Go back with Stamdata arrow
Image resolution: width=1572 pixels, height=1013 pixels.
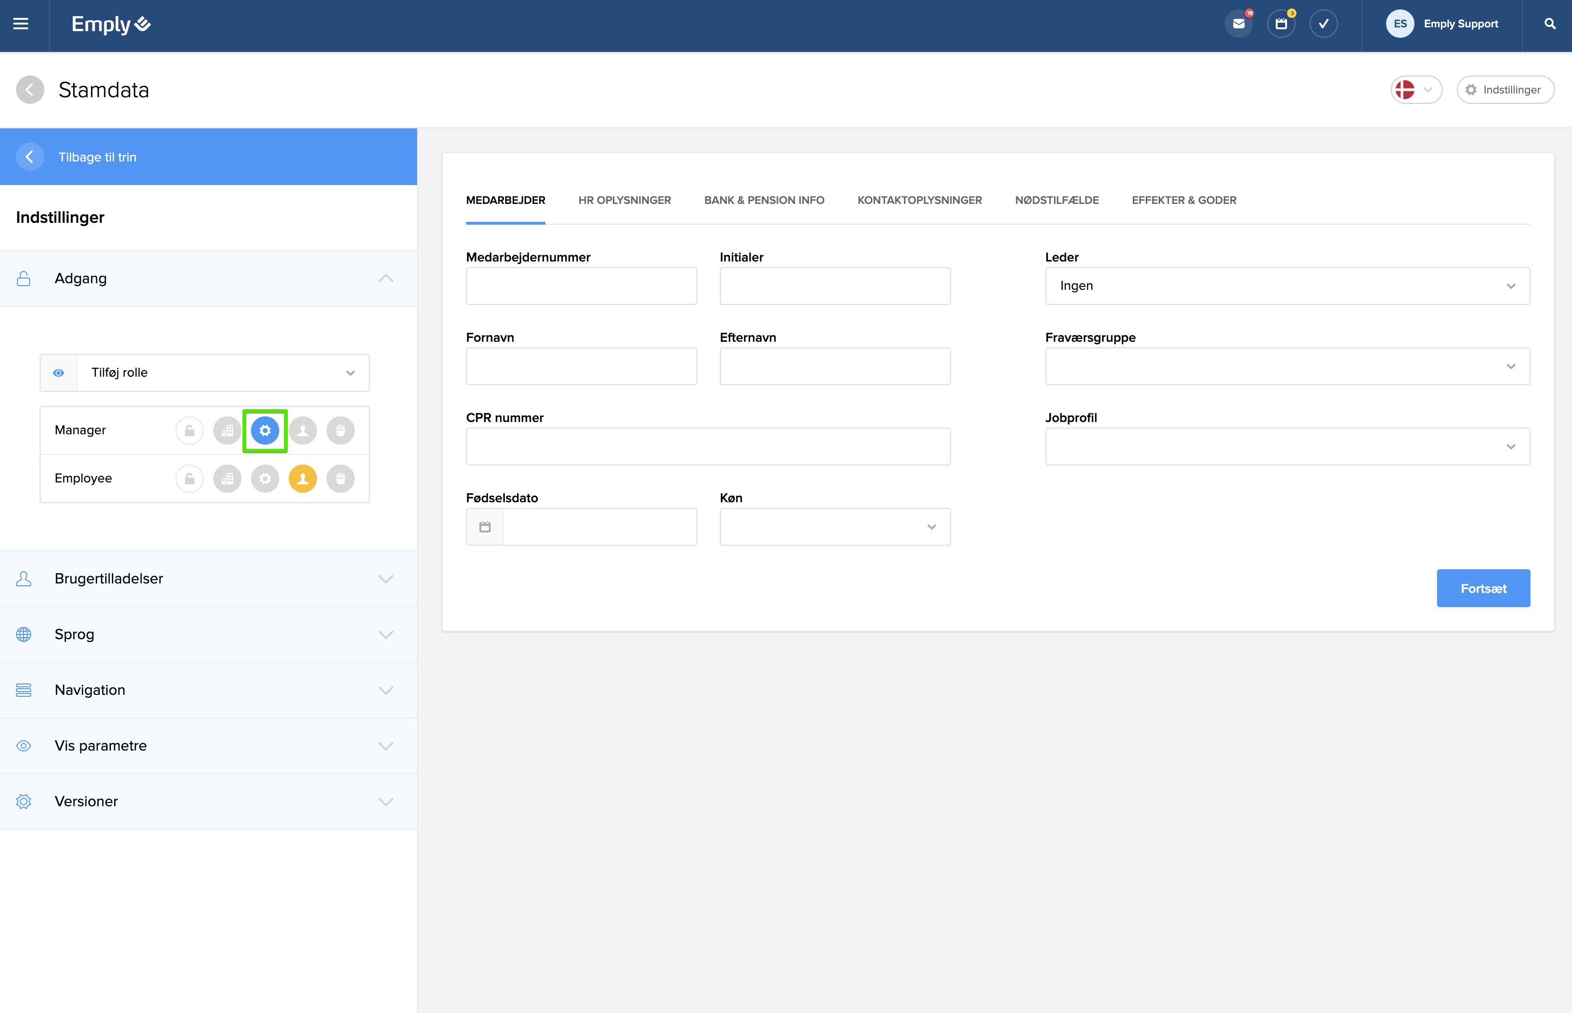click(30, 90)
